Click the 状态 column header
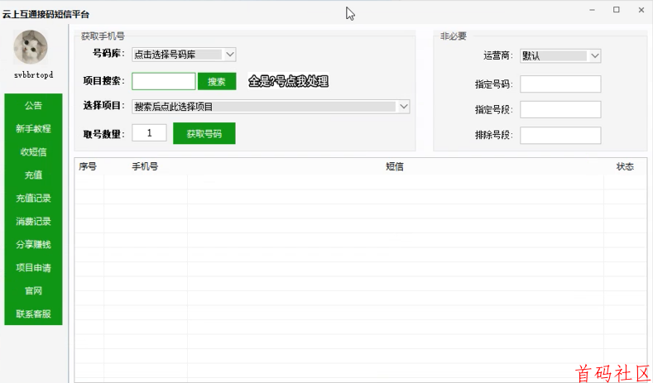Viewport: 653px width, 383px height. (625, 166)
